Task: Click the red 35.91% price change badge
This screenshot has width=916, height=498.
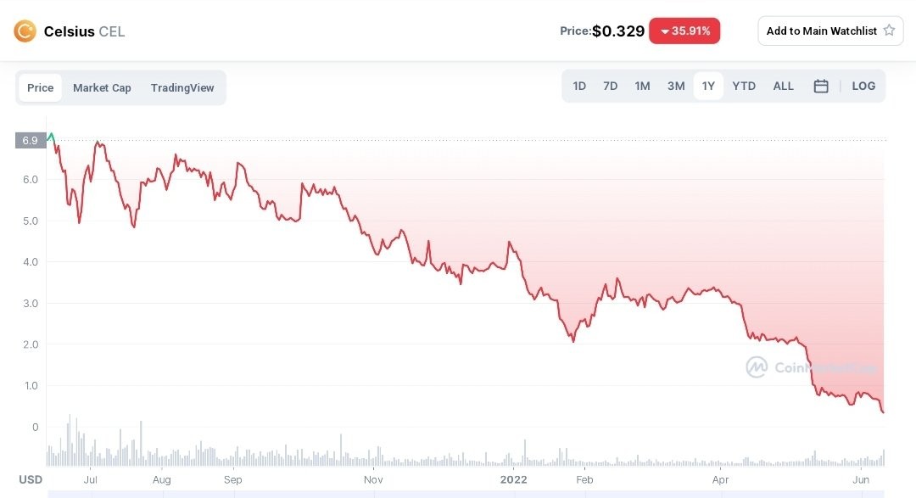Action: (684, 31)
